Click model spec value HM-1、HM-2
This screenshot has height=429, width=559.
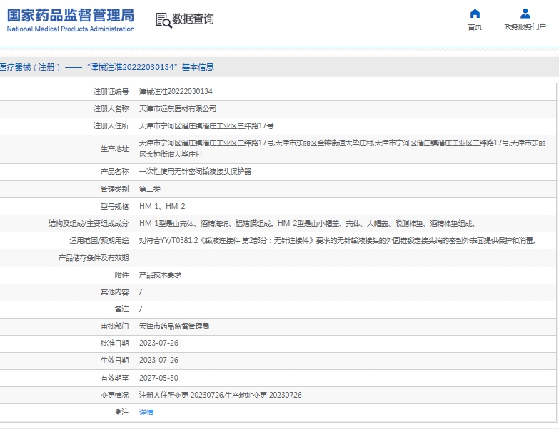point(162,207)
